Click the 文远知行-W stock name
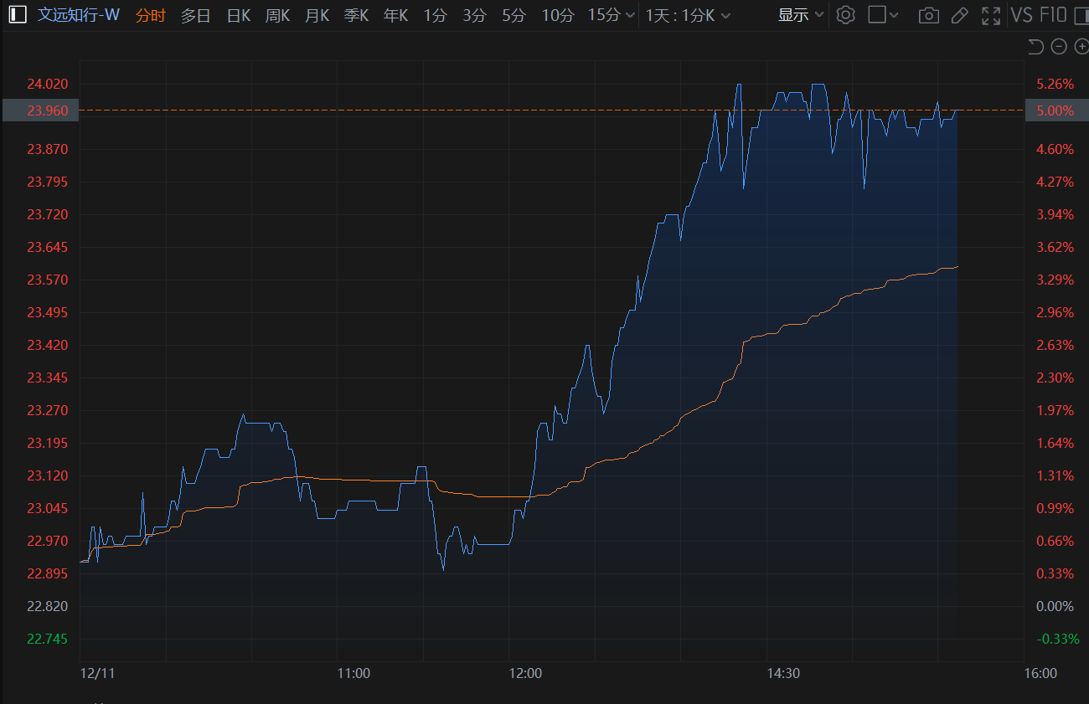Viewport: 1089px width, 704px height. [x=79, y=15]
